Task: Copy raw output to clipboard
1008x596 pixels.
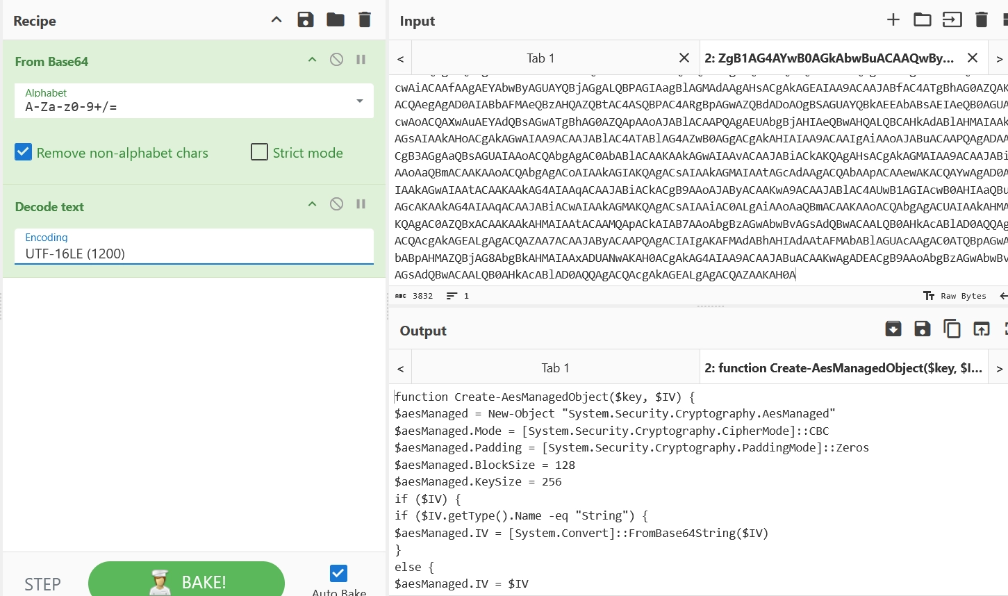Action: [x=952, y=329]
